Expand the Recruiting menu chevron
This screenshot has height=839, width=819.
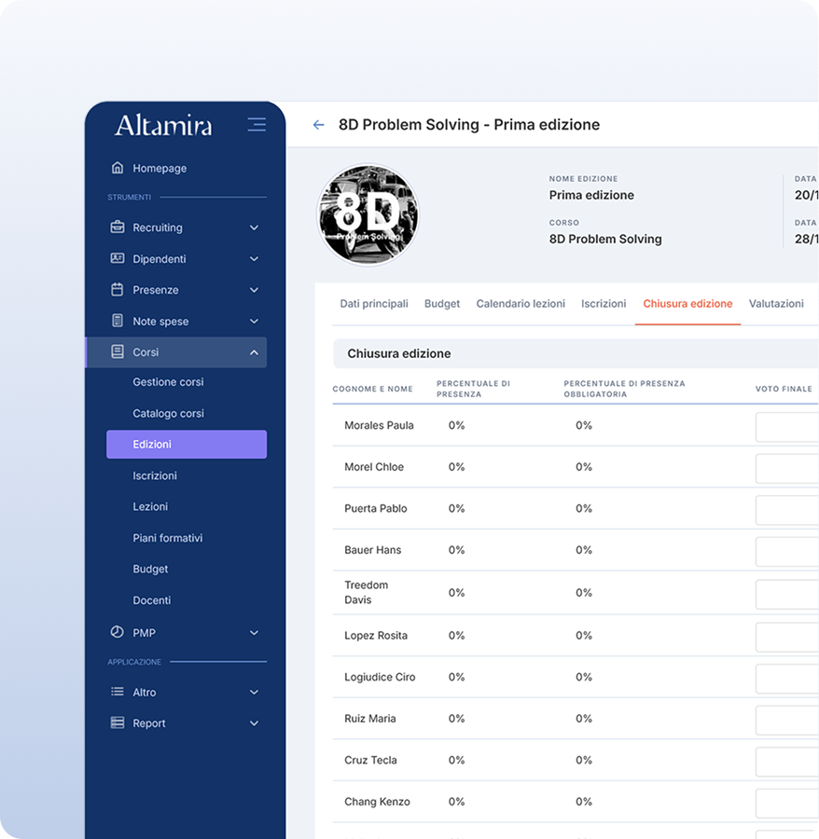254,227
